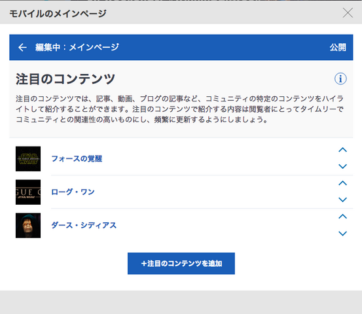
Task: Click the 編集中：メインページ header title
Action: point(77,47)
